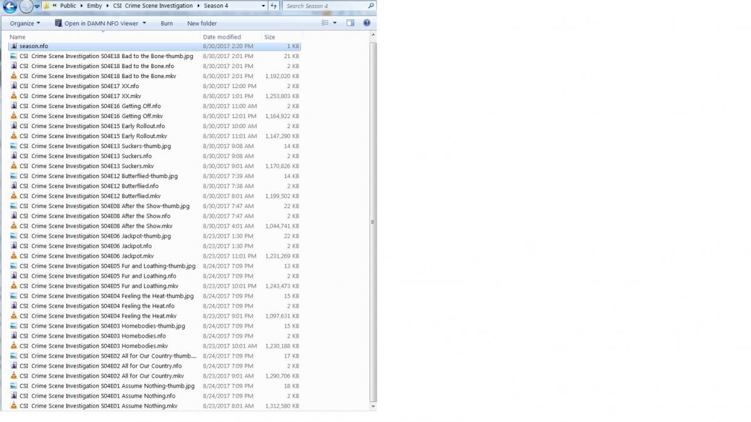Select the file S04E08 After the Show-thumb.jpg

[105, 206]
